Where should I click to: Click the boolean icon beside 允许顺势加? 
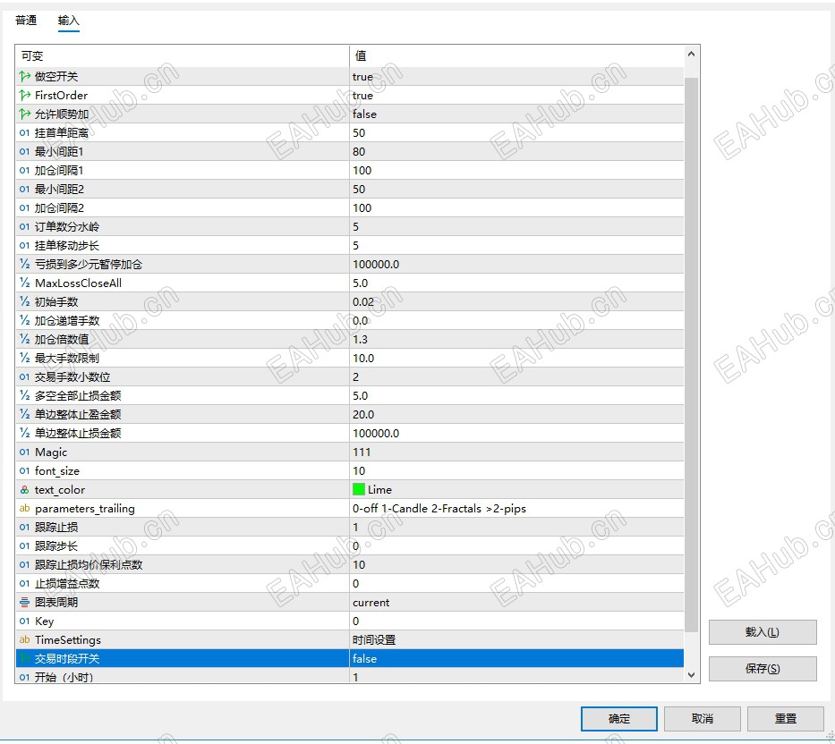[24, 114]
